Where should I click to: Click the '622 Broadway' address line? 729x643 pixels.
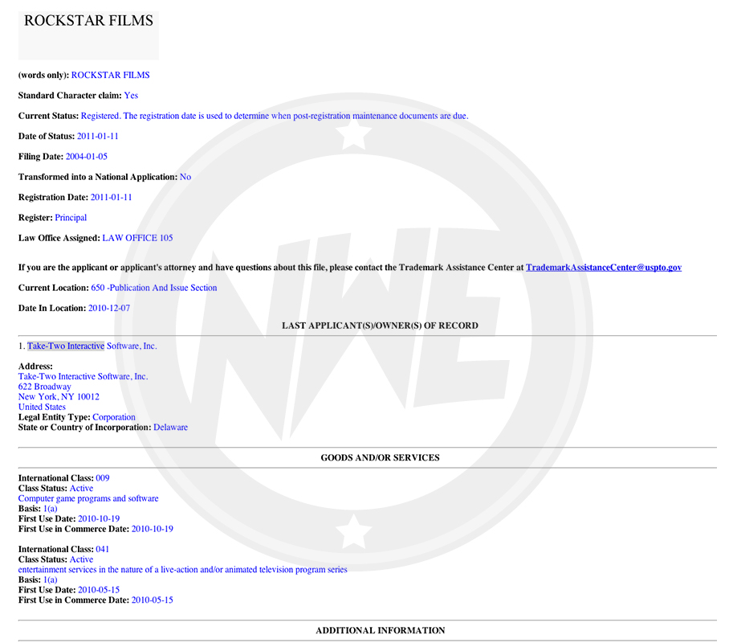point(44,387)
